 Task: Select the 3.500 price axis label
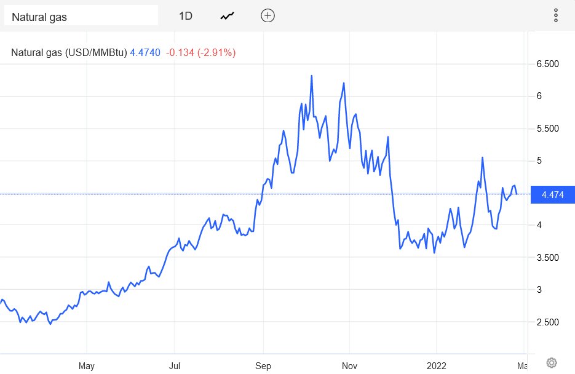pyautogui.click(x=547, y=257)
